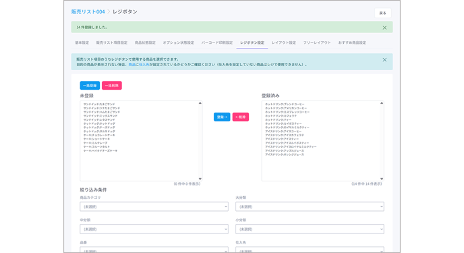
Task: Open the 仕入先 dropdown
Action: coord(310,250)
